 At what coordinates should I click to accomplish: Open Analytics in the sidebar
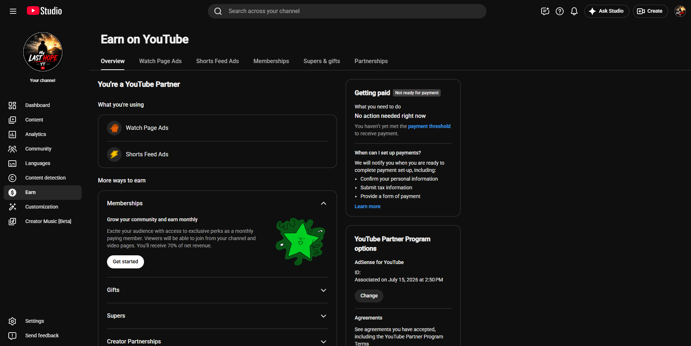[x=42, y=134]
